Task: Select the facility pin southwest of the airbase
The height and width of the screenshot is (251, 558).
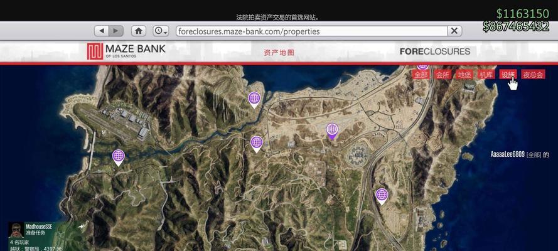Action: 119,158
